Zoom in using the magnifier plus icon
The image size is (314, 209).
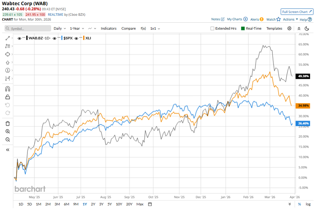(x=8, y=131)
